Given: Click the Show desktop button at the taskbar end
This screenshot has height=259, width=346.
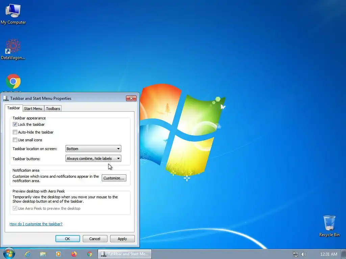Looking at the screenshot, I should point(344,254).
